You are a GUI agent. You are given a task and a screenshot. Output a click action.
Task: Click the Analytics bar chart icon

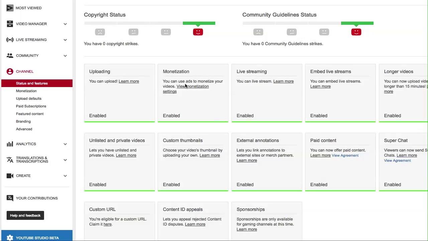pyautogui.click(x=10, y=144)
